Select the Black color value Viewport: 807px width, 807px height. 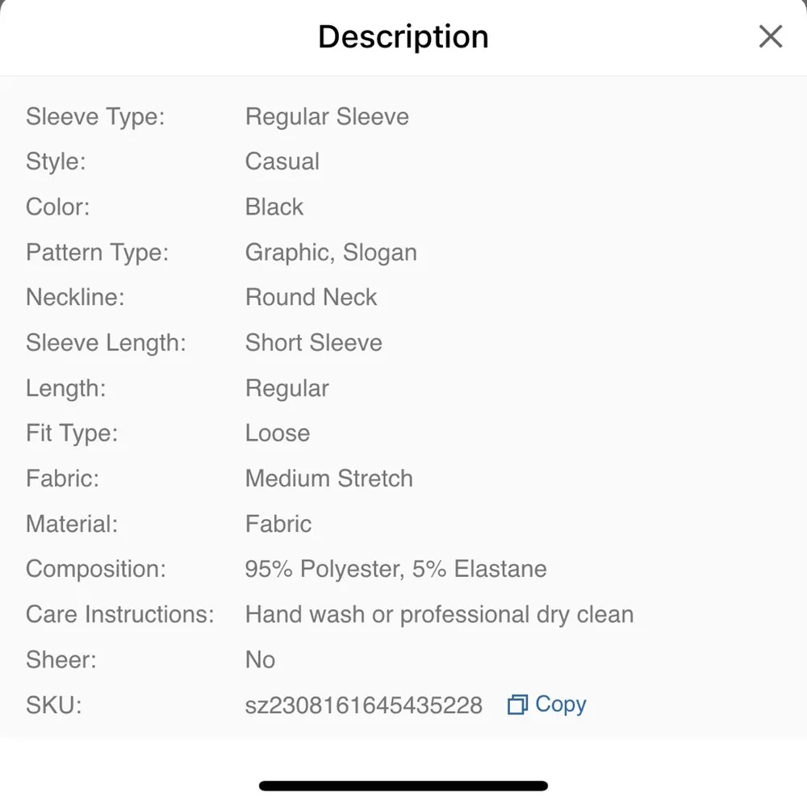pos(274,207)
